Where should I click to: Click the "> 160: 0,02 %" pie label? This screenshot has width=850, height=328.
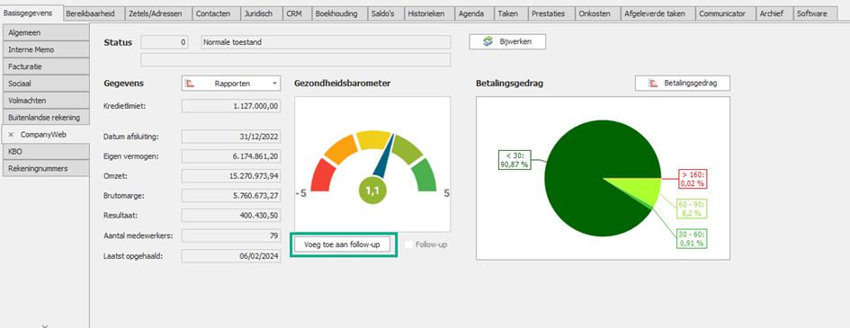[693, 179]
